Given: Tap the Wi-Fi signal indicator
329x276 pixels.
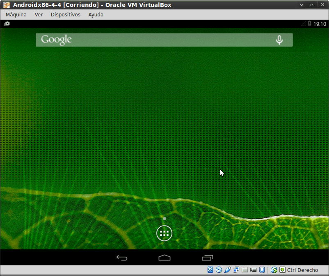Looking at the screenshot, I should tap(304, 23).
